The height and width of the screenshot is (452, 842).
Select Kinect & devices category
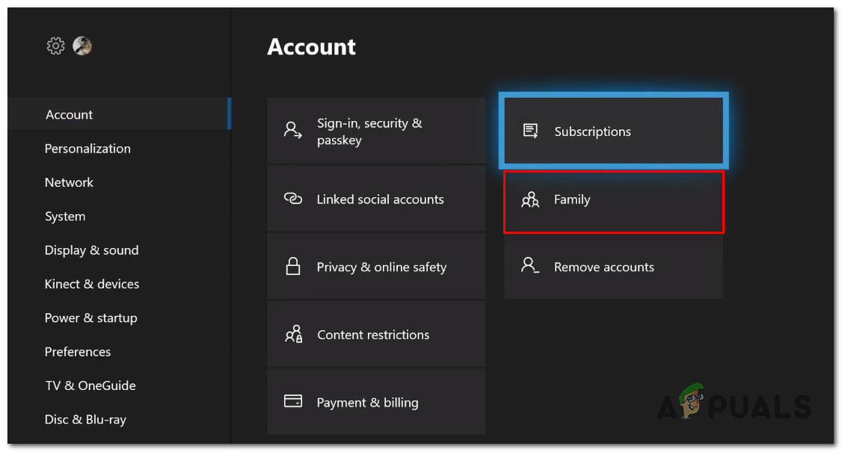pyautogui.click(x=91, y=284)
